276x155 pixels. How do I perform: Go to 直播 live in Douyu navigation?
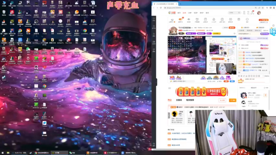point(184,13)
